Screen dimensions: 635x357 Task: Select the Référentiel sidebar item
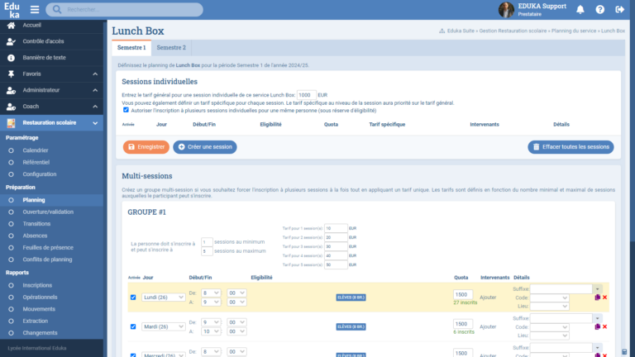click(x=36, y=162)
